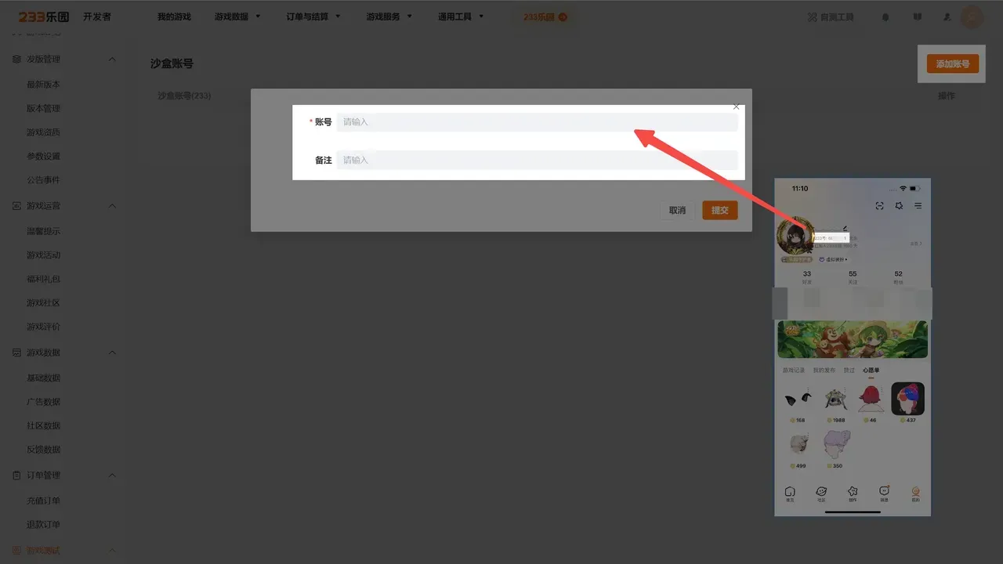1003x564 pixels.
Task: Focus the 账号 input field
Action: tap(537, 122)
